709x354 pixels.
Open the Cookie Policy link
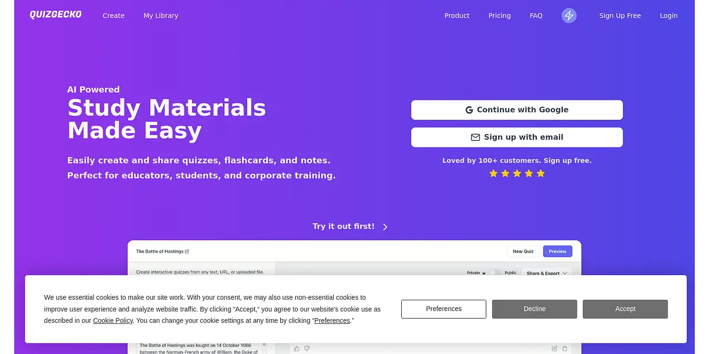pos(113,320)
